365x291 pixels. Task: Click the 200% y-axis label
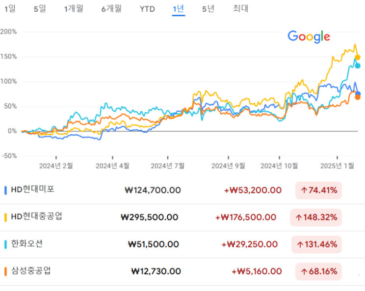[x=9, y=32]
